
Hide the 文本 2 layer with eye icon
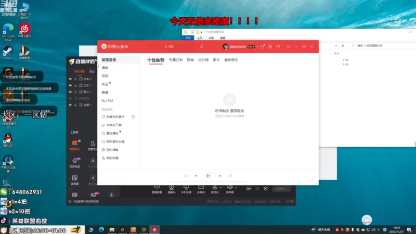[70, 79]
